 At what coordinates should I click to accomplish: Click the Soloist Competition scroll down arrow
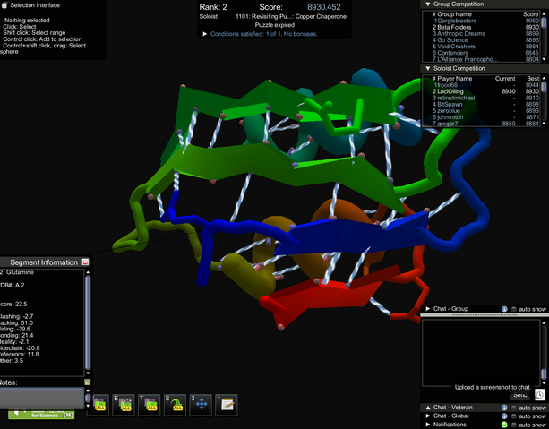tap(544, 124)
